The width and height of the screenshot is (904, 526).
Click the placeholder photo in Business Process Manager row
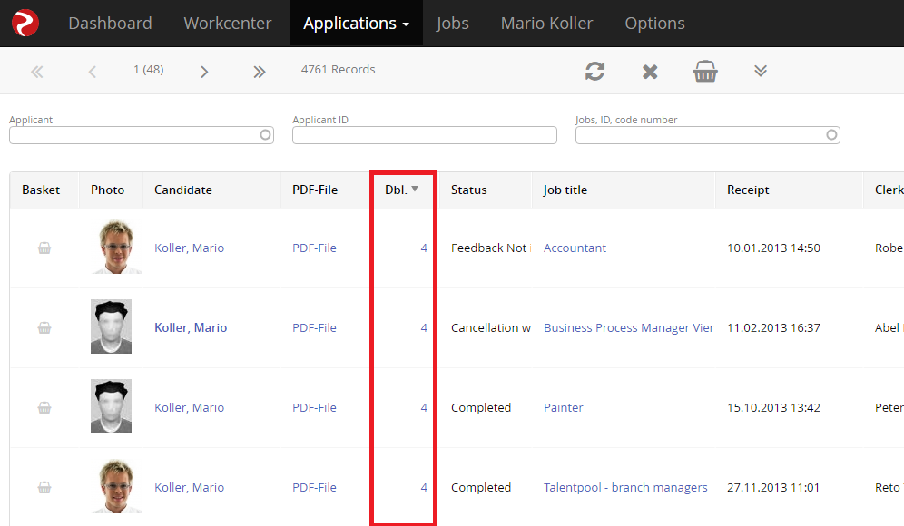[x=112, y=326]
